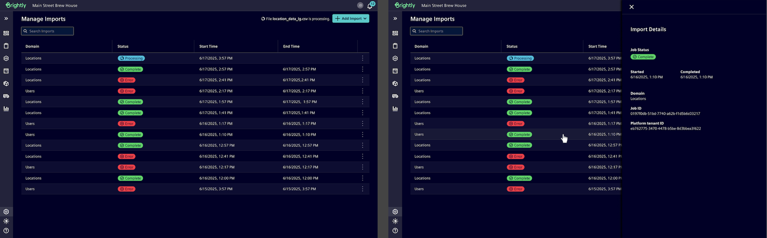767x238 pixels.
Task: Open row menu for 6/17/2025 3:57 PM import
Action: (363, 58)
